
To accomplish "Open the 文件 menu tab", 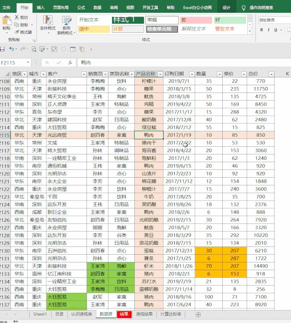I will pyautogui.click(x=6, y=8).
